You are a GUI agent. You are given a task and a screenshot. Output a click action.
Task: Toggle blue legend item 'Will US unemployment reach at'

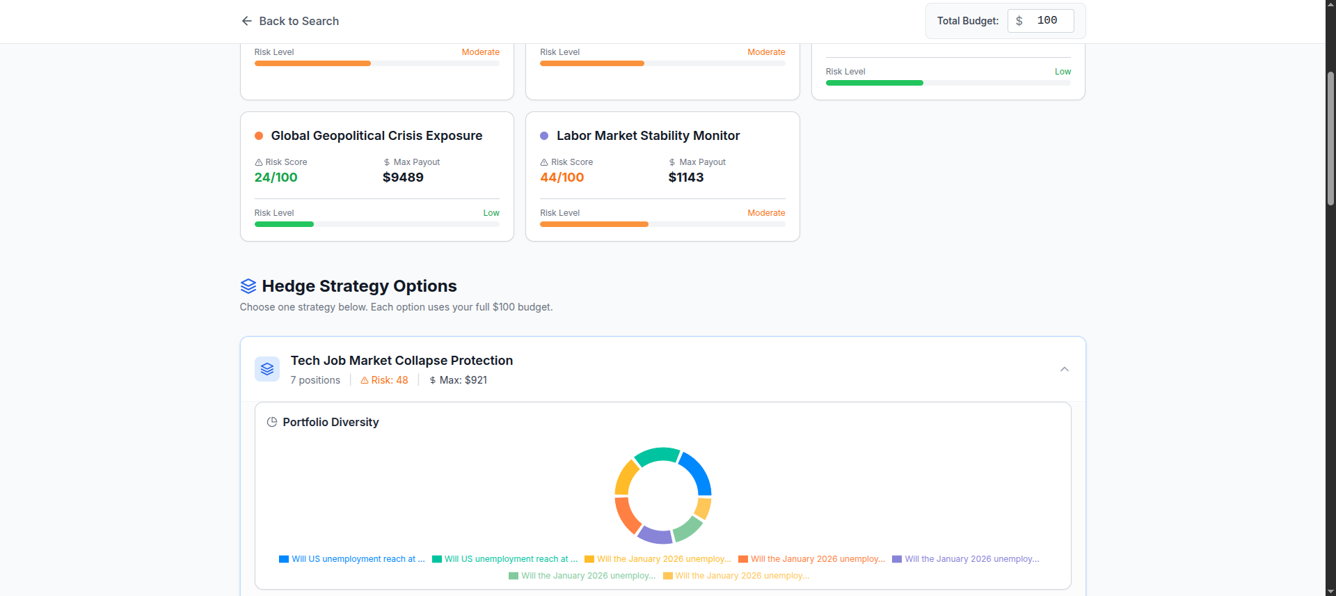351,559
